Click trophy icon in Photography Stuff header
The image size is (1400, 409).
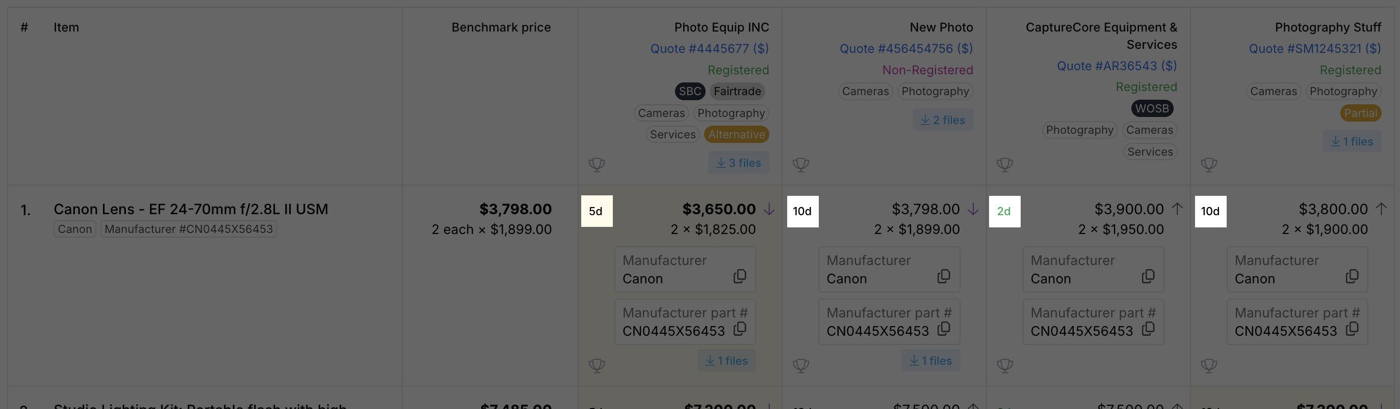click(1209, 164)
